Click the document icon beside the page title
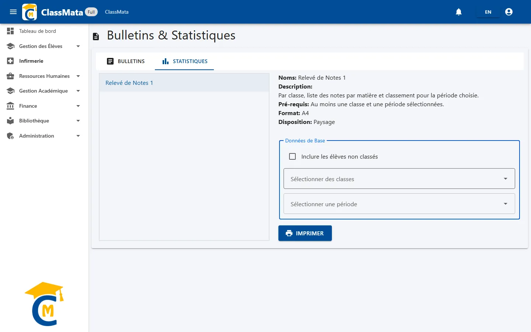This screenshot has width=531, height=332. click(96, 36)
